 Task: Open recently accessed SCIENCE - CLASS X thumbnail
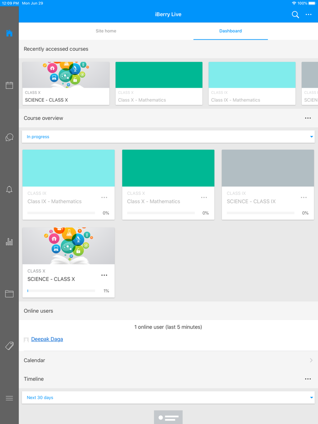point(66,75)
